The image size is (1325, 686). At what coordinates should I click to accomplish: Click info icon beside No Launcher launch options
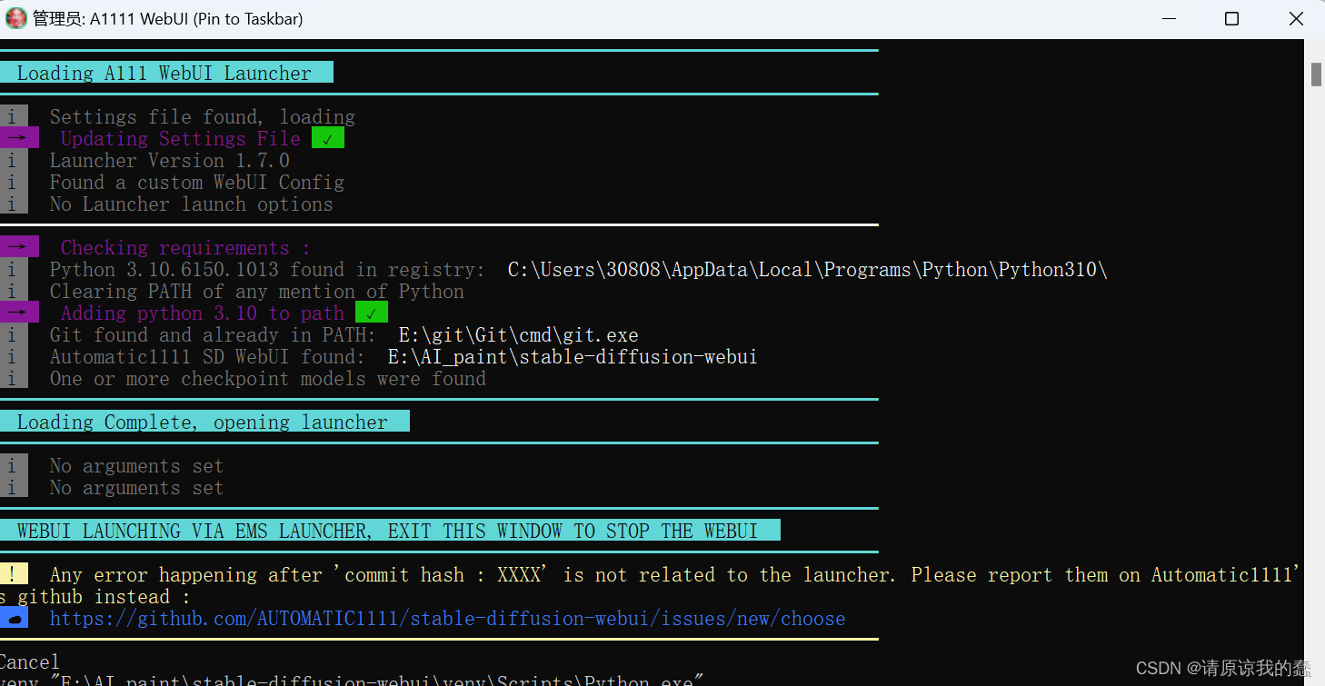click(x=13, y=204)
